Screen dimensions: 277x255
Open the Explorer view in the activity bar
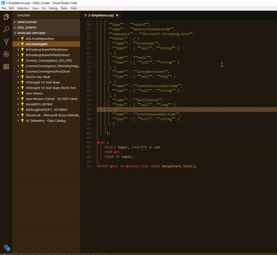6,17
